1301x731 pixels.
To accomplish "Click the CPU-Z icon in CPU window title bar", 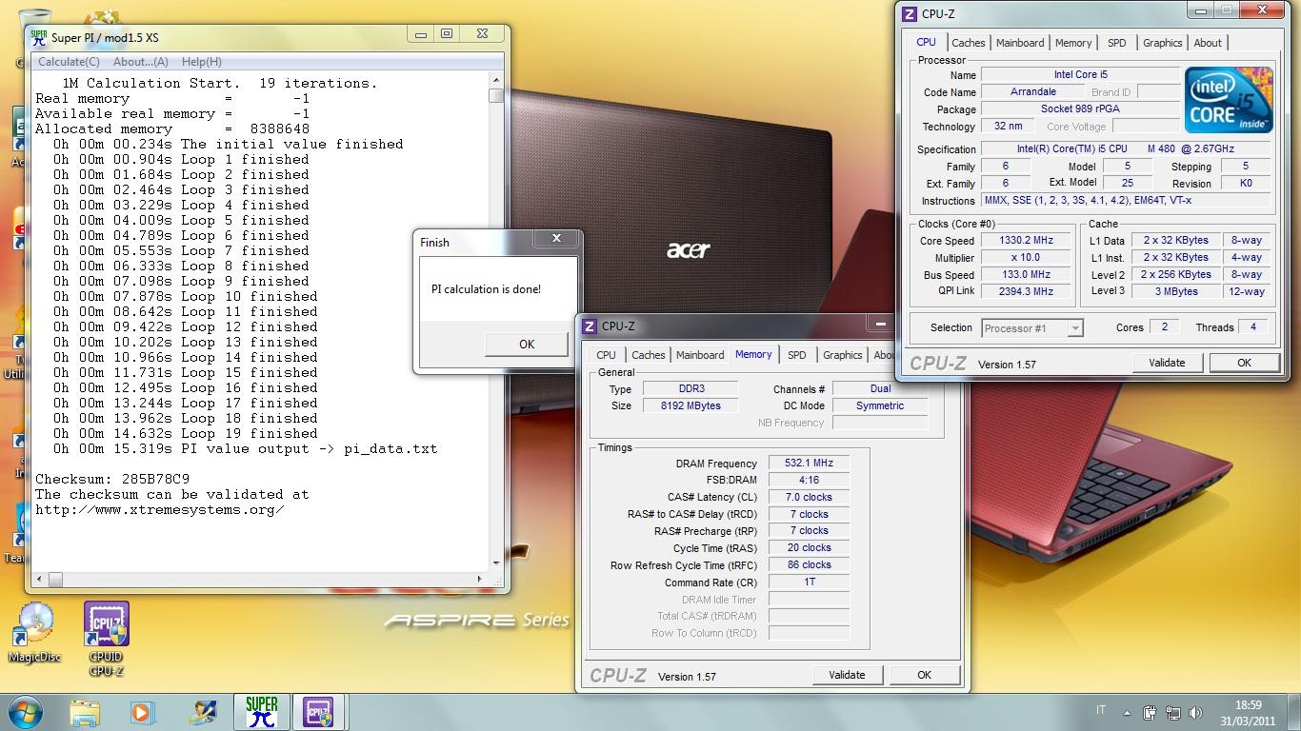I will coord(910,13).
